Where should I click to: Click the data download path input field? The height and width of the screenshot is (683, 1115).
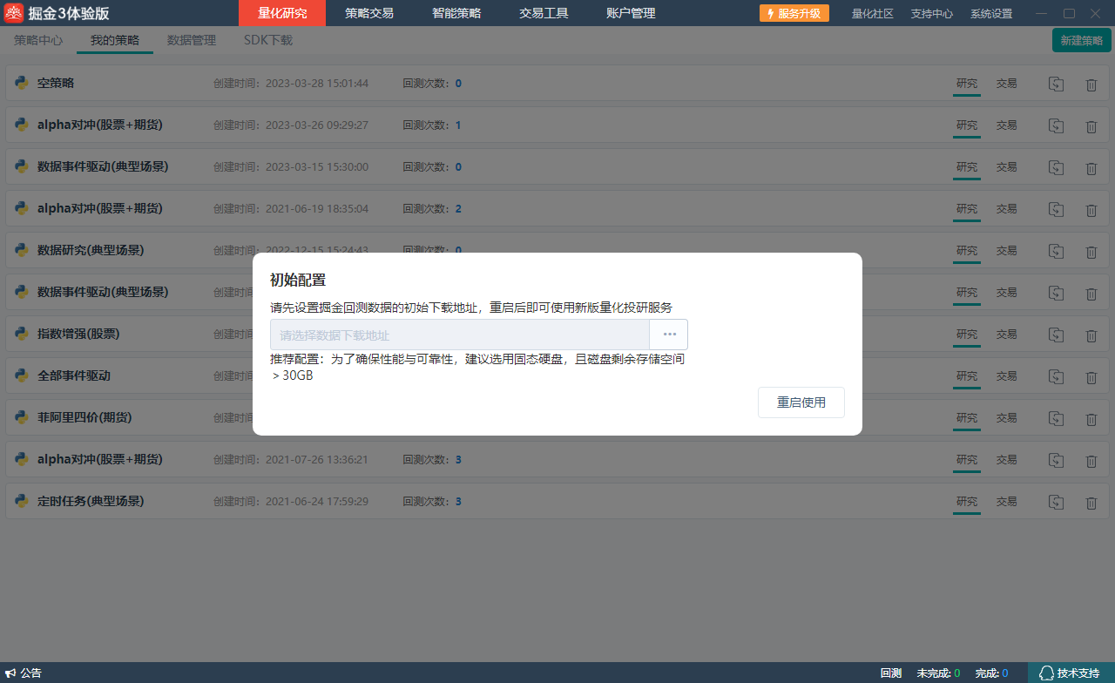coord(459,335)
